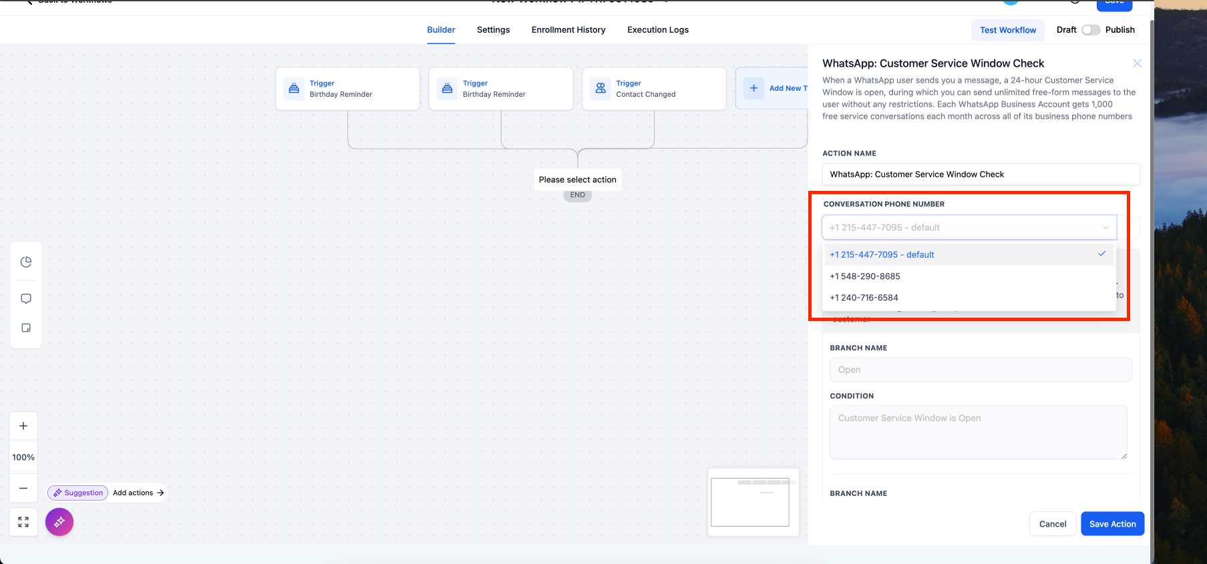Open the Enrollment History tab
This screenshot has height=564, width=1207.
tap(568, 30)
